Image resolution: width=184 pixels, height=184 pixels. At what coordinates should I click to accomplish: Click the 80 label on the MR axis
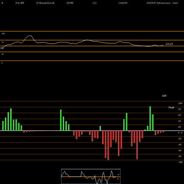(x=179, y=109)
